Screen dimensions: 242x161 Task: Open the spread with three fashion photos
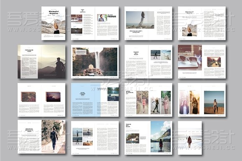148,100
